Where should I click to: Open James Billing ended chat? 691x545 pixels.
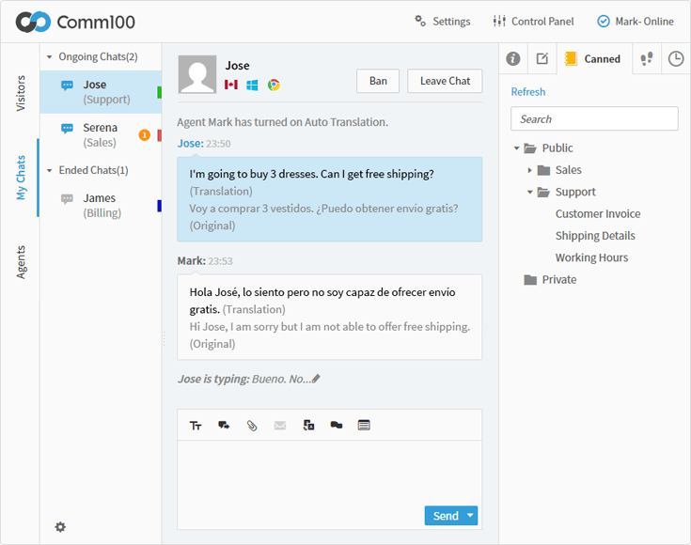tap(101, 205)
